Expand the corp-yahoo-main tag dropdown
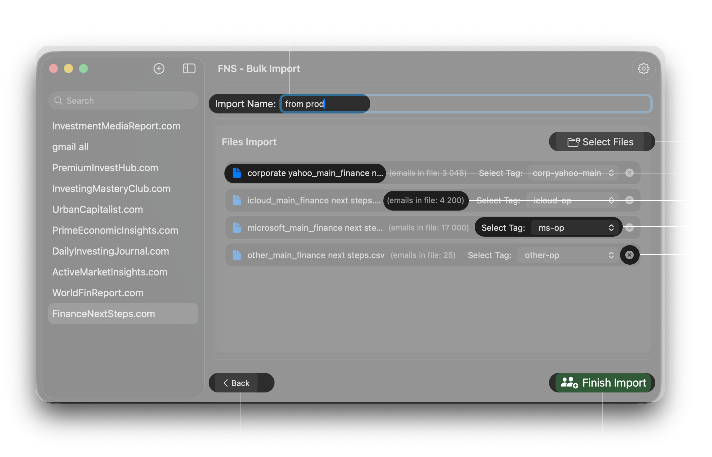712x457 pixels. click(x=573, y=173)
